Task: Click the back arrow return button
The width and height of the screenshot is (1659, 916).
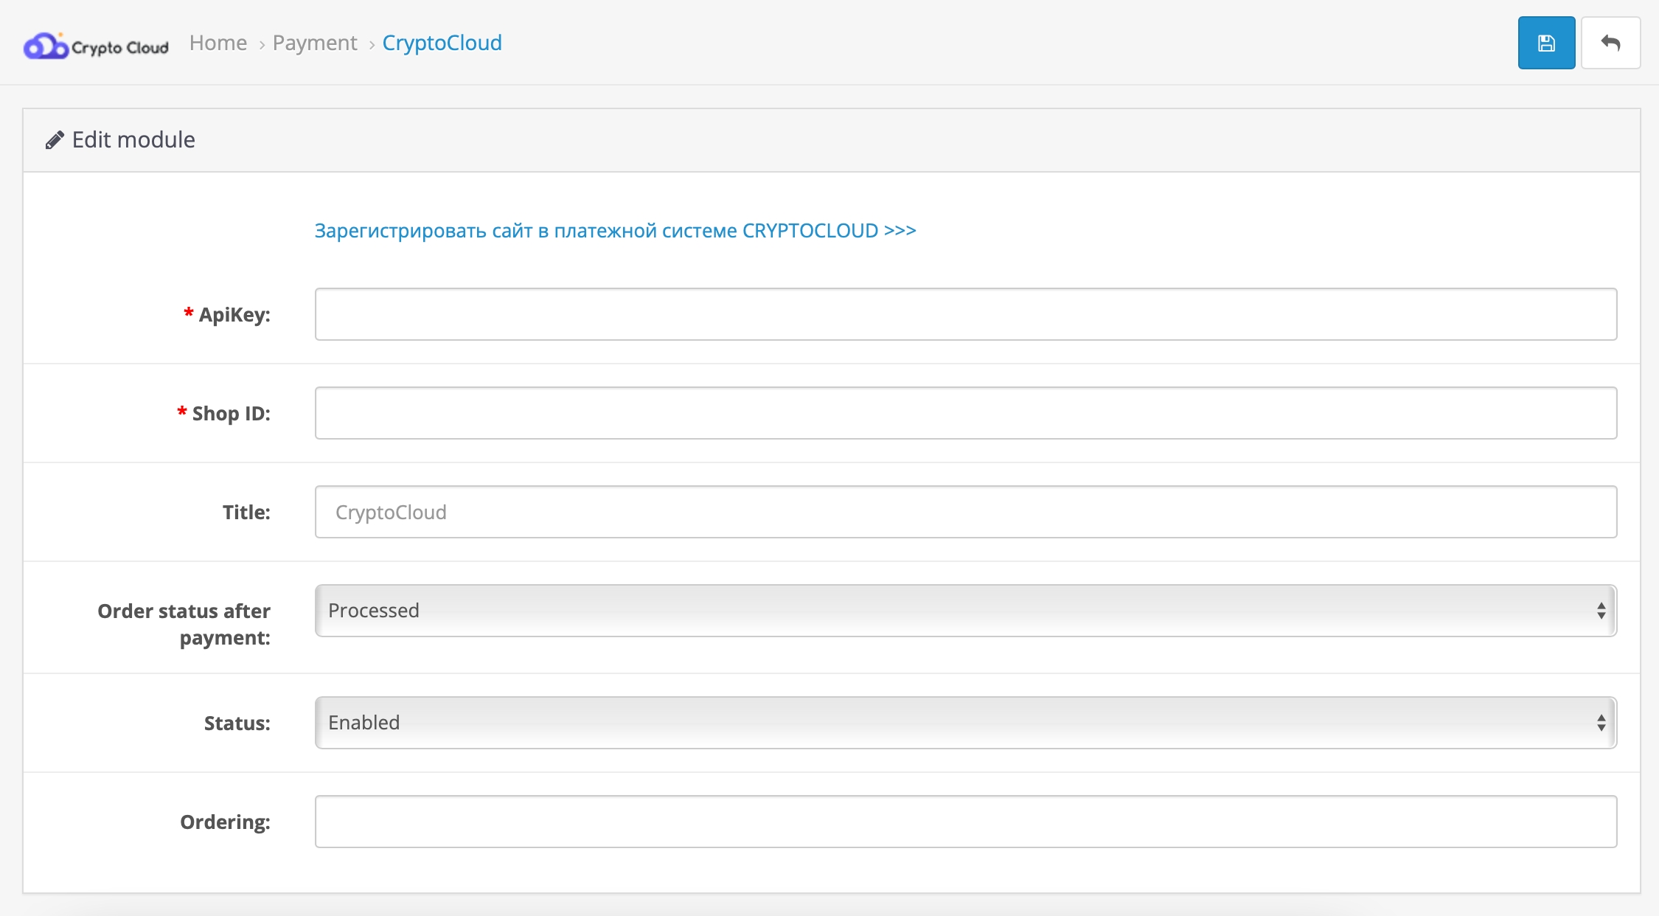Action: (1610, 44)
